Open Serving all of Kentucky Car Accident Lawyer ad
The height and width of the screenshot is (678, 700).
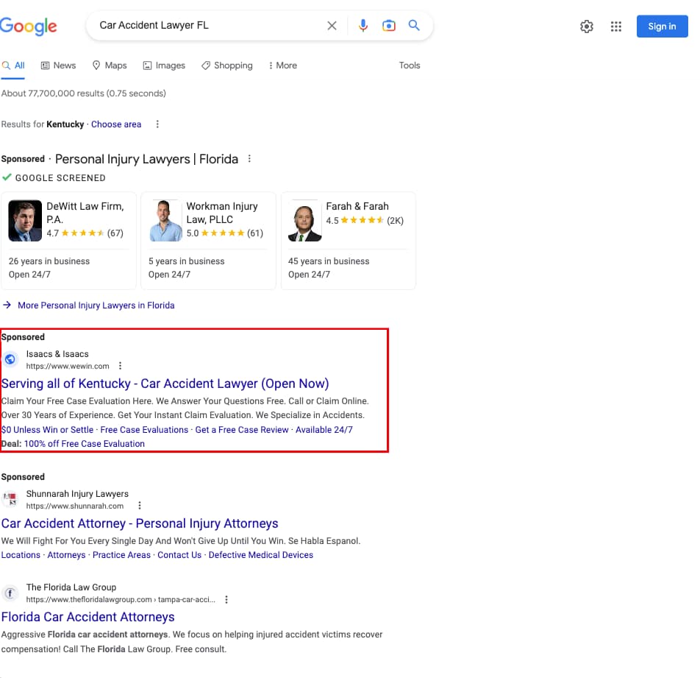[x=165, y=384]
